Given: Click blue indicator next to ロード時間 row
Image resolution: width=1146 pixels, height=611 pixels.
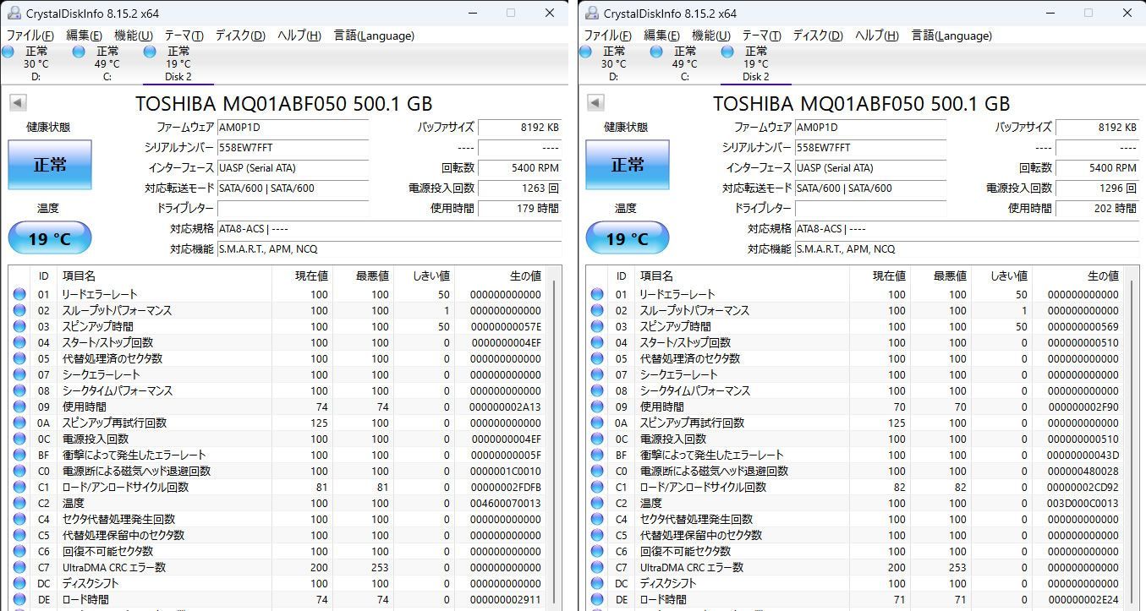Looking at the screenshot, I should click(x=19, y=599).
